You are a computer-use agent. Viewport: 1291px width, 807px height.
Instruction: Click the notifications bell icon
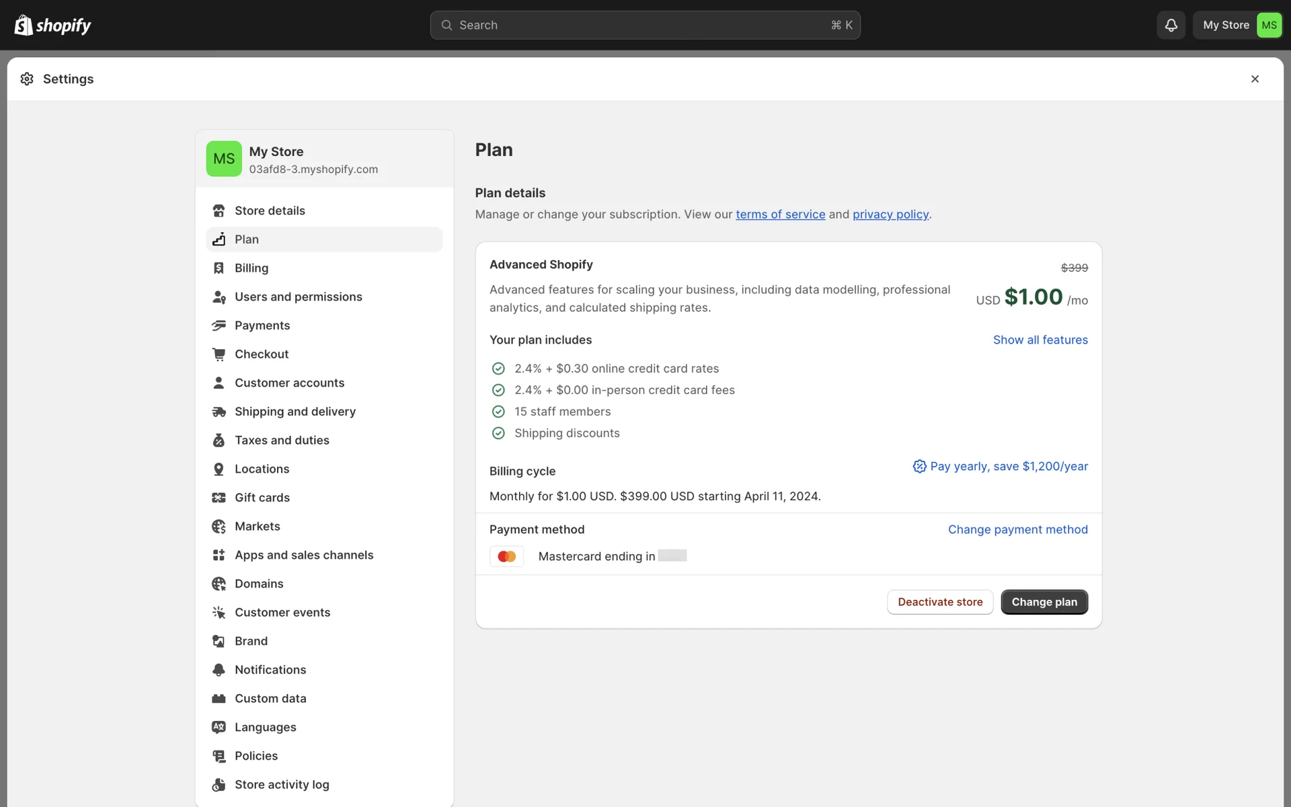click(1171, 25)
